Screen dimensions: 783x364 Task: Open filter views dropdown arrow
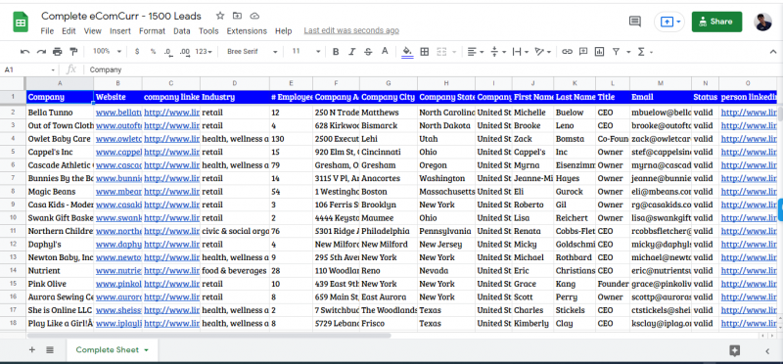point(628,52)
